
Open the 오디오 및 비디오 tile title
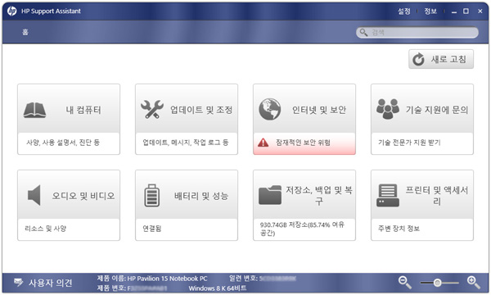pos(83,196)
